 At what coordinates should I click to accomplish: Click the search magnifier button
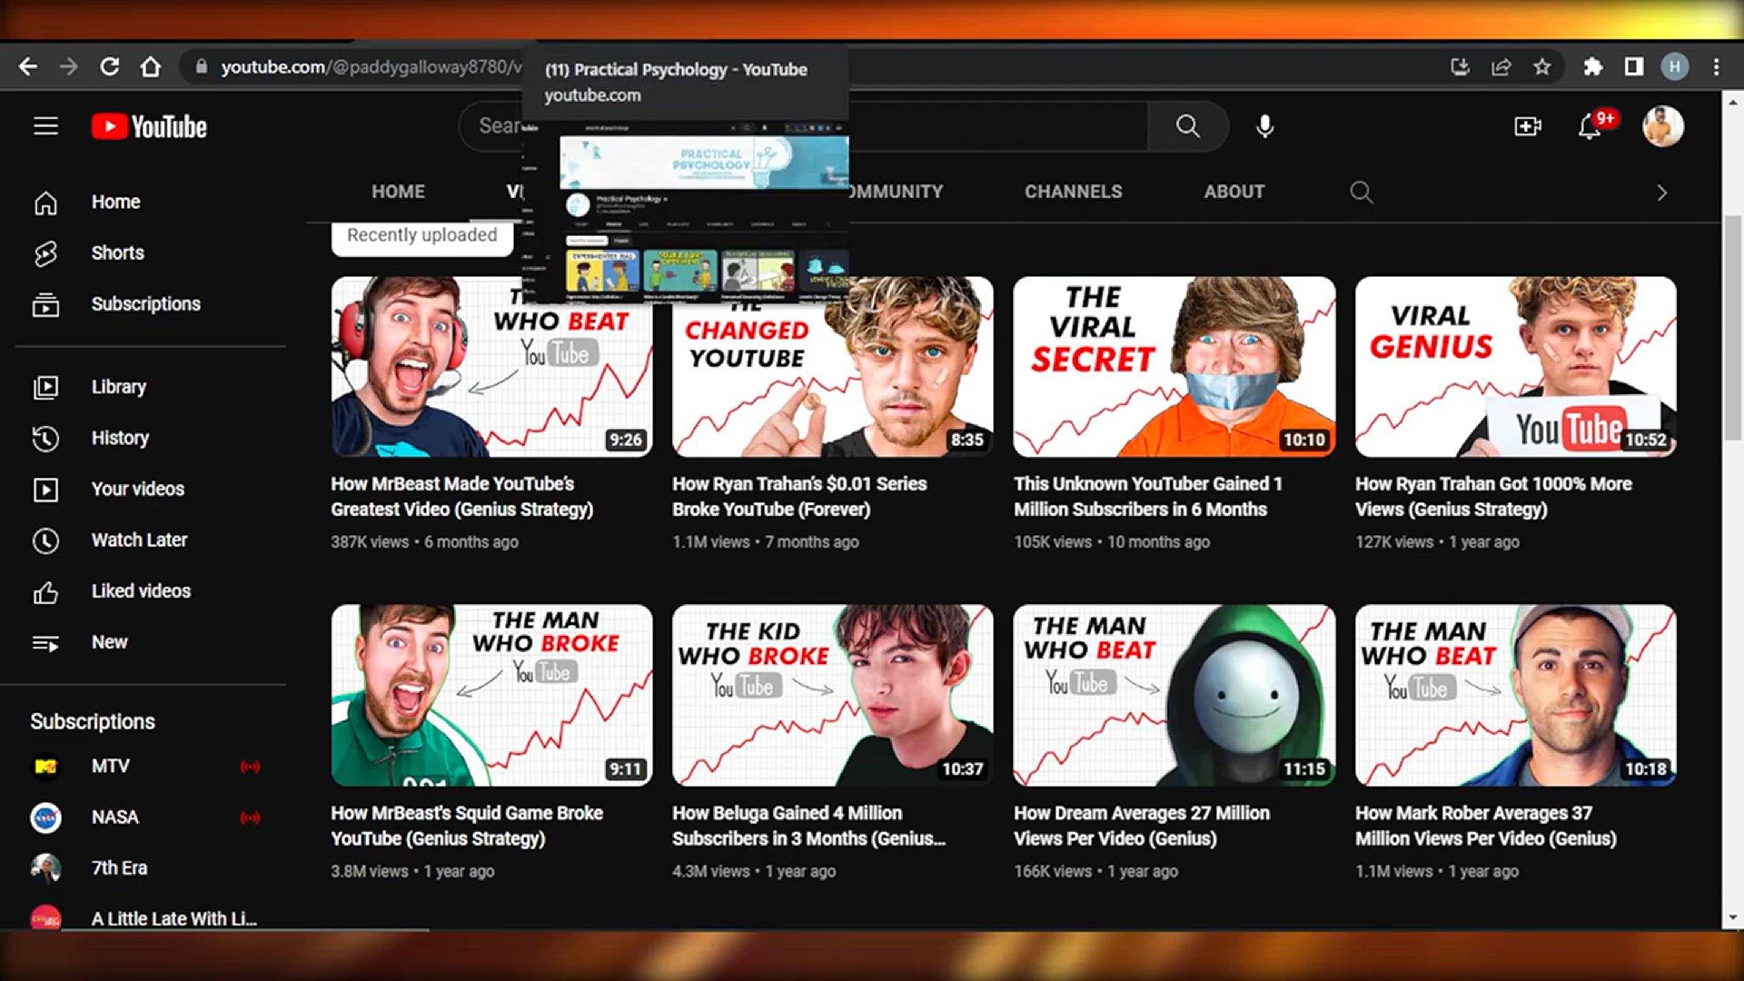(x=1188, y=126)
